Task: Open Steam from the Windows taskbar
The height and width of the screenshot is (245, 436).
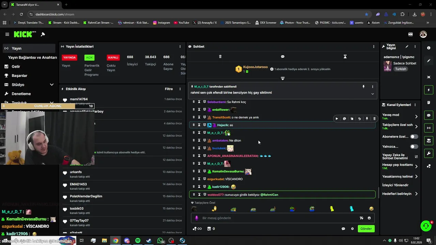Action: pyautogui.click(x=149, y=241)
